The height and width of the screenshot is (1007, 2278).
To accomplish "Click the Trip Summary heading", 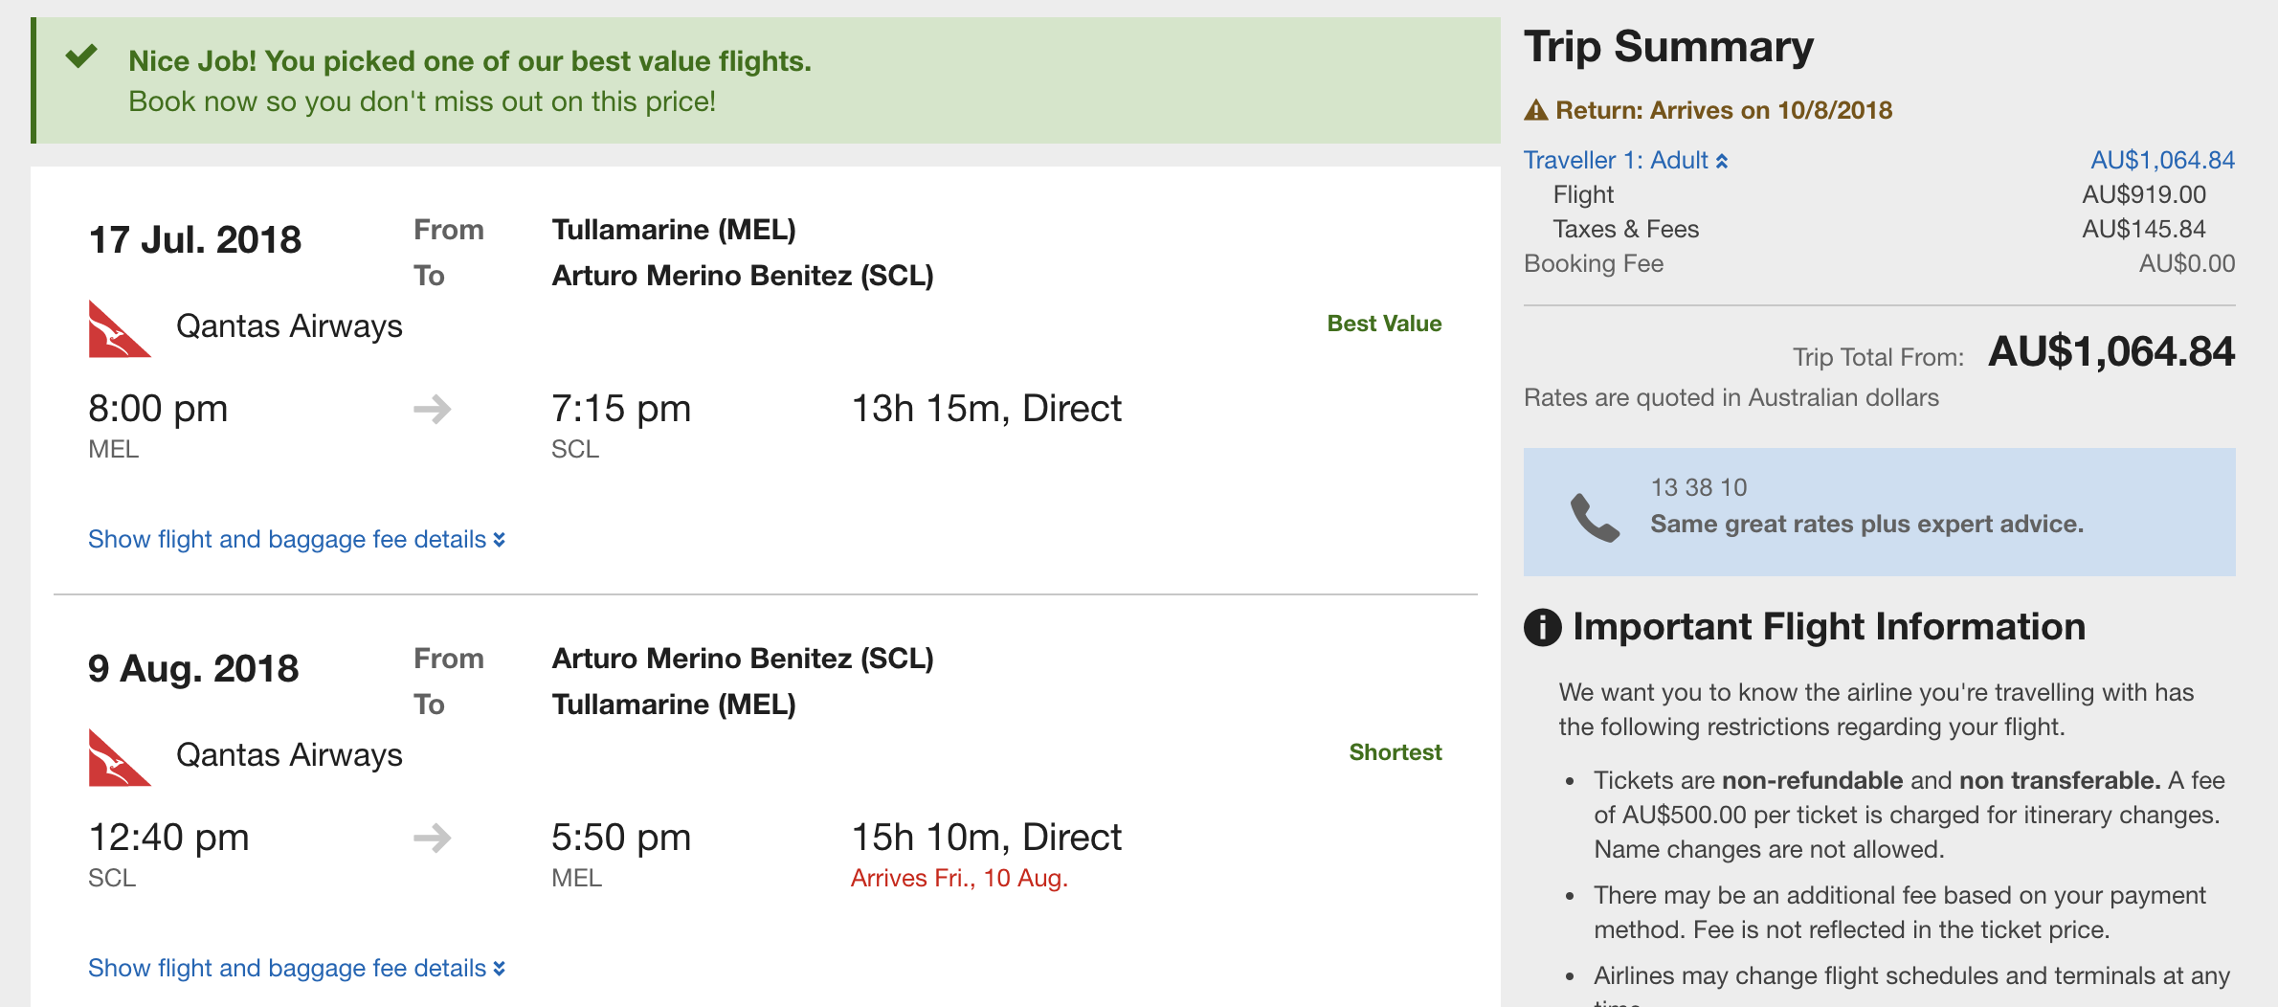I will (1668, 47).
